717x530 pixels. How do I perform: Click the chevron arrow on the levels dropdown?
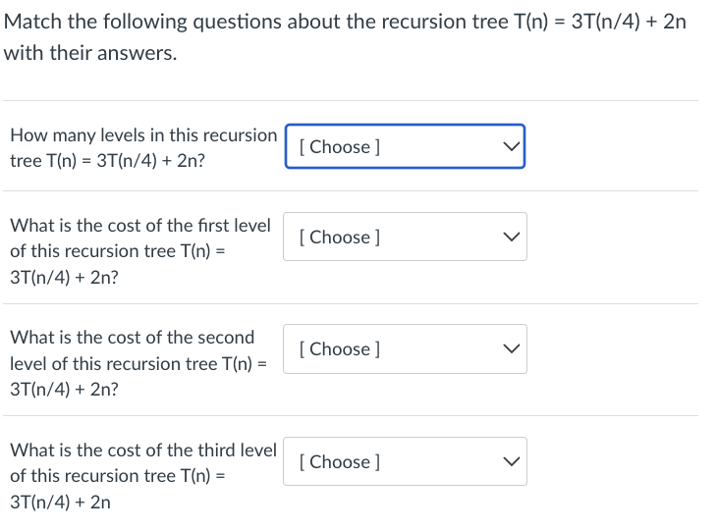[x=509, y=146]
